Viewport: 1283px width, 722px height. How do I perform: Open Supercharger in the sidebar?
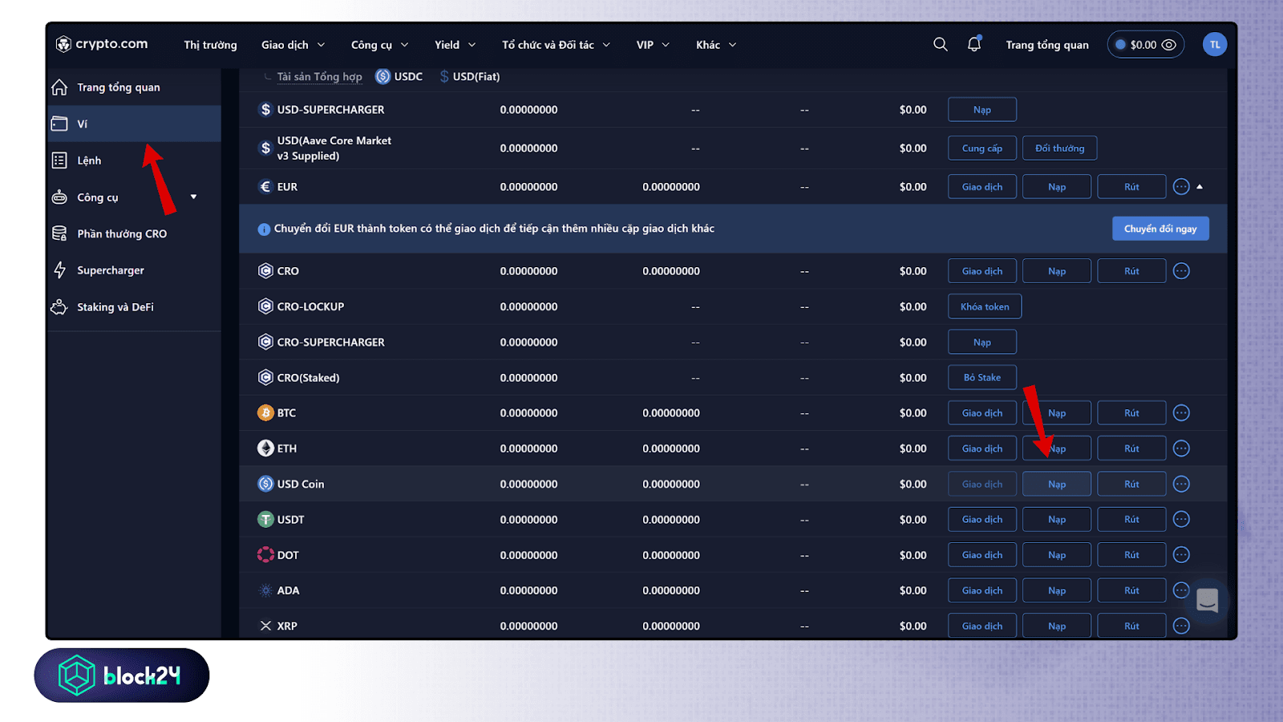134,270
